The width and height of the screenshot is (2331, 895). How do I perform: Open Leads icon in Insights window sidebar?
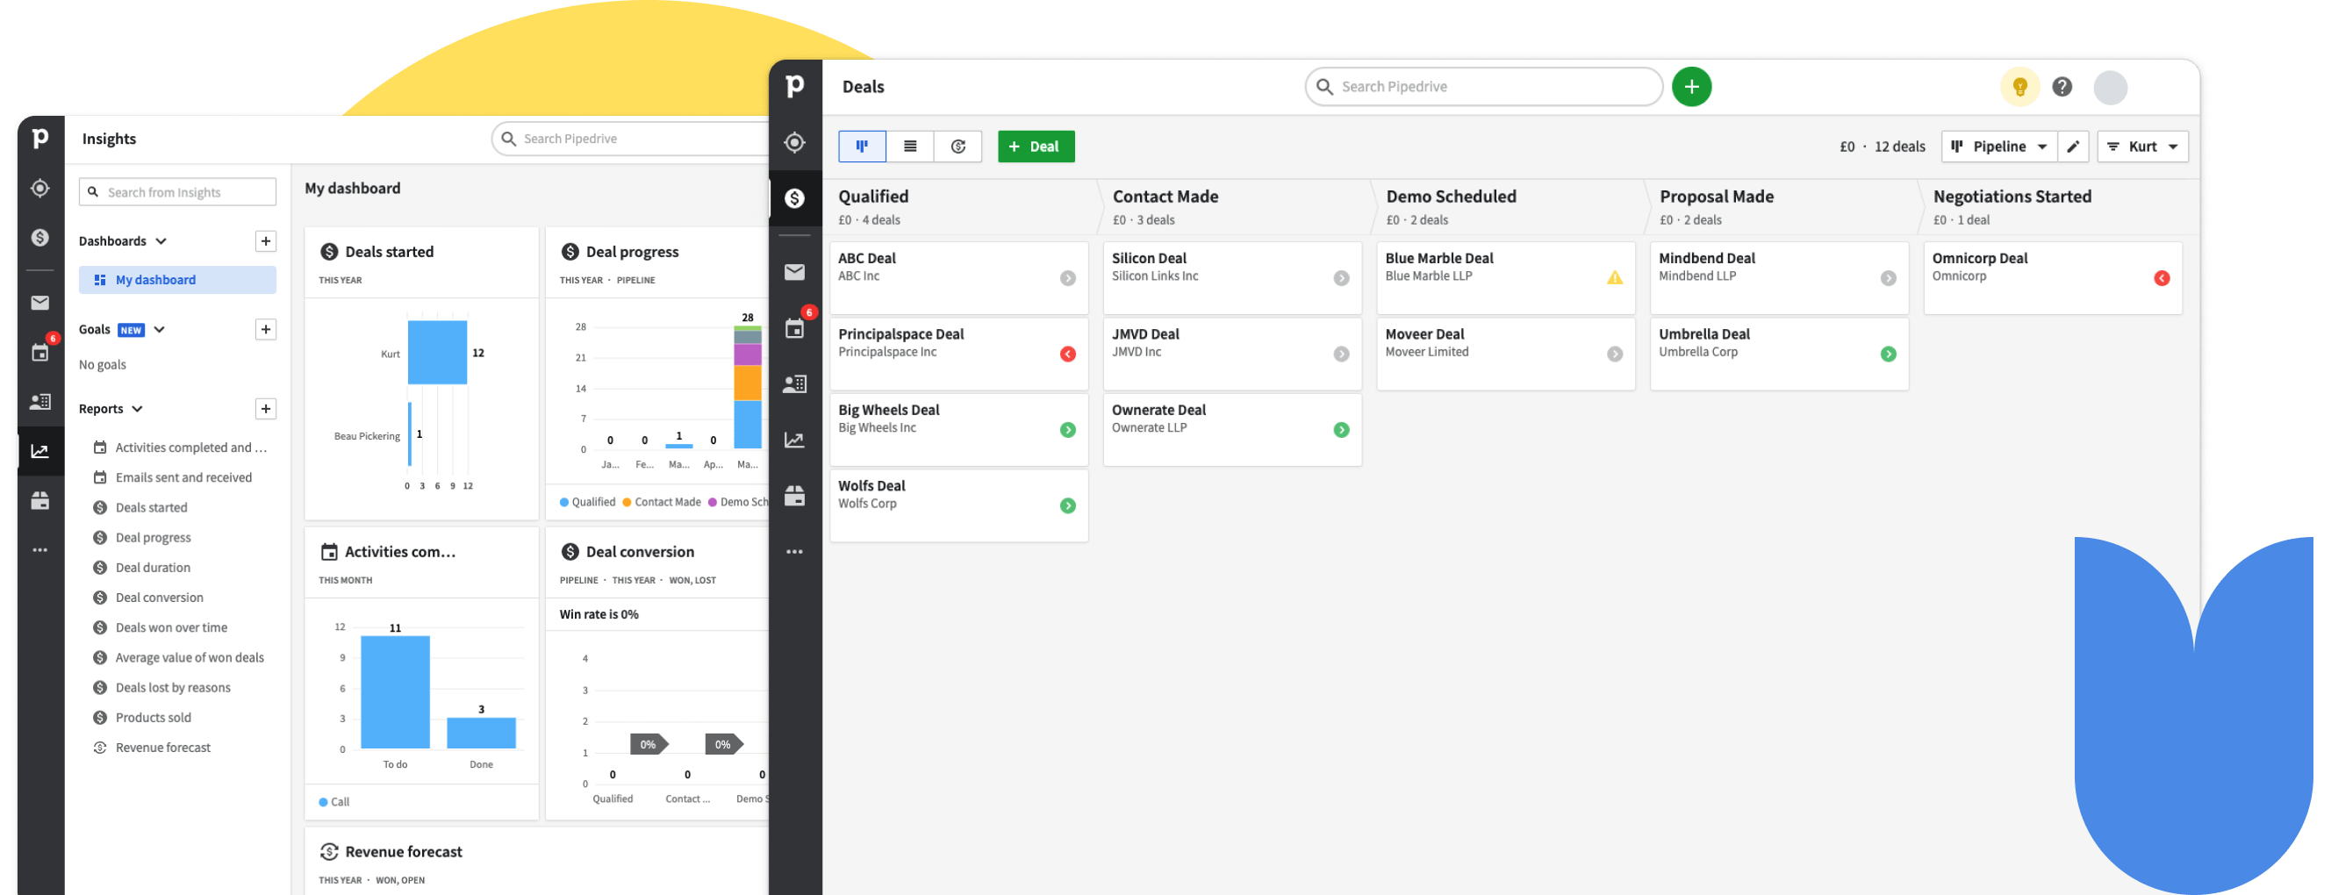click(39, 189)
